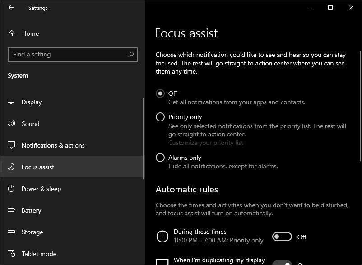Click the Power & sleep icon
Screen dimensions: 362x265
[12, 189]
